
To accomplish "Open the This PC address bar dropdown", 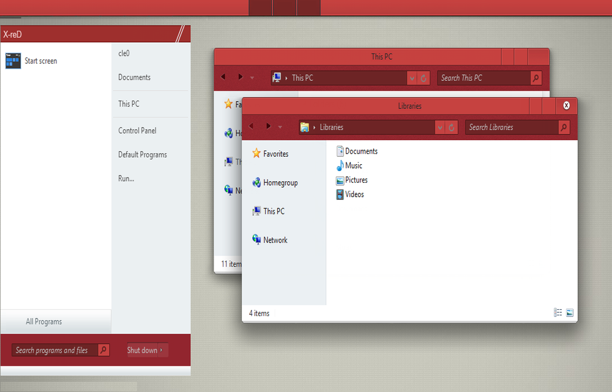I will click(412, 78).
